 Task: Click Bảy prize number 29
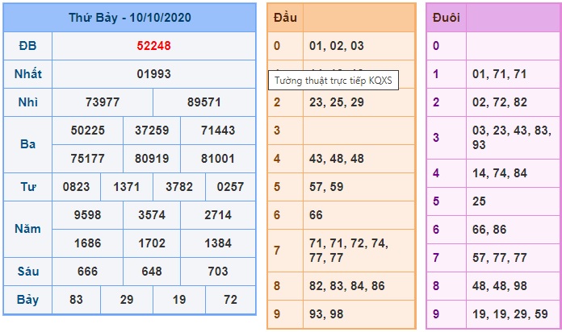coord(127,300)
